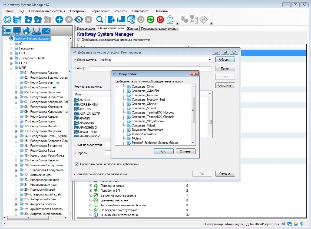Click the database refresh toolbar icon

(x=17, y=19)
